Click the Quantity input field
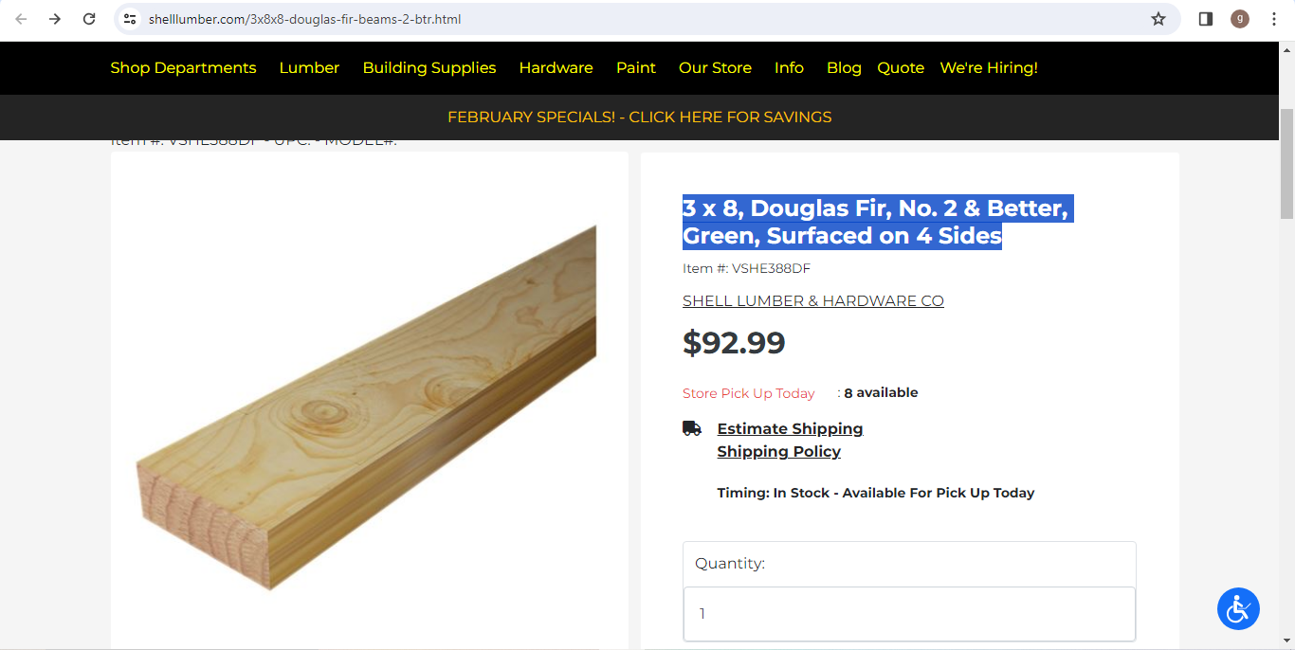The image size is (1295, 650). [908, 614]
